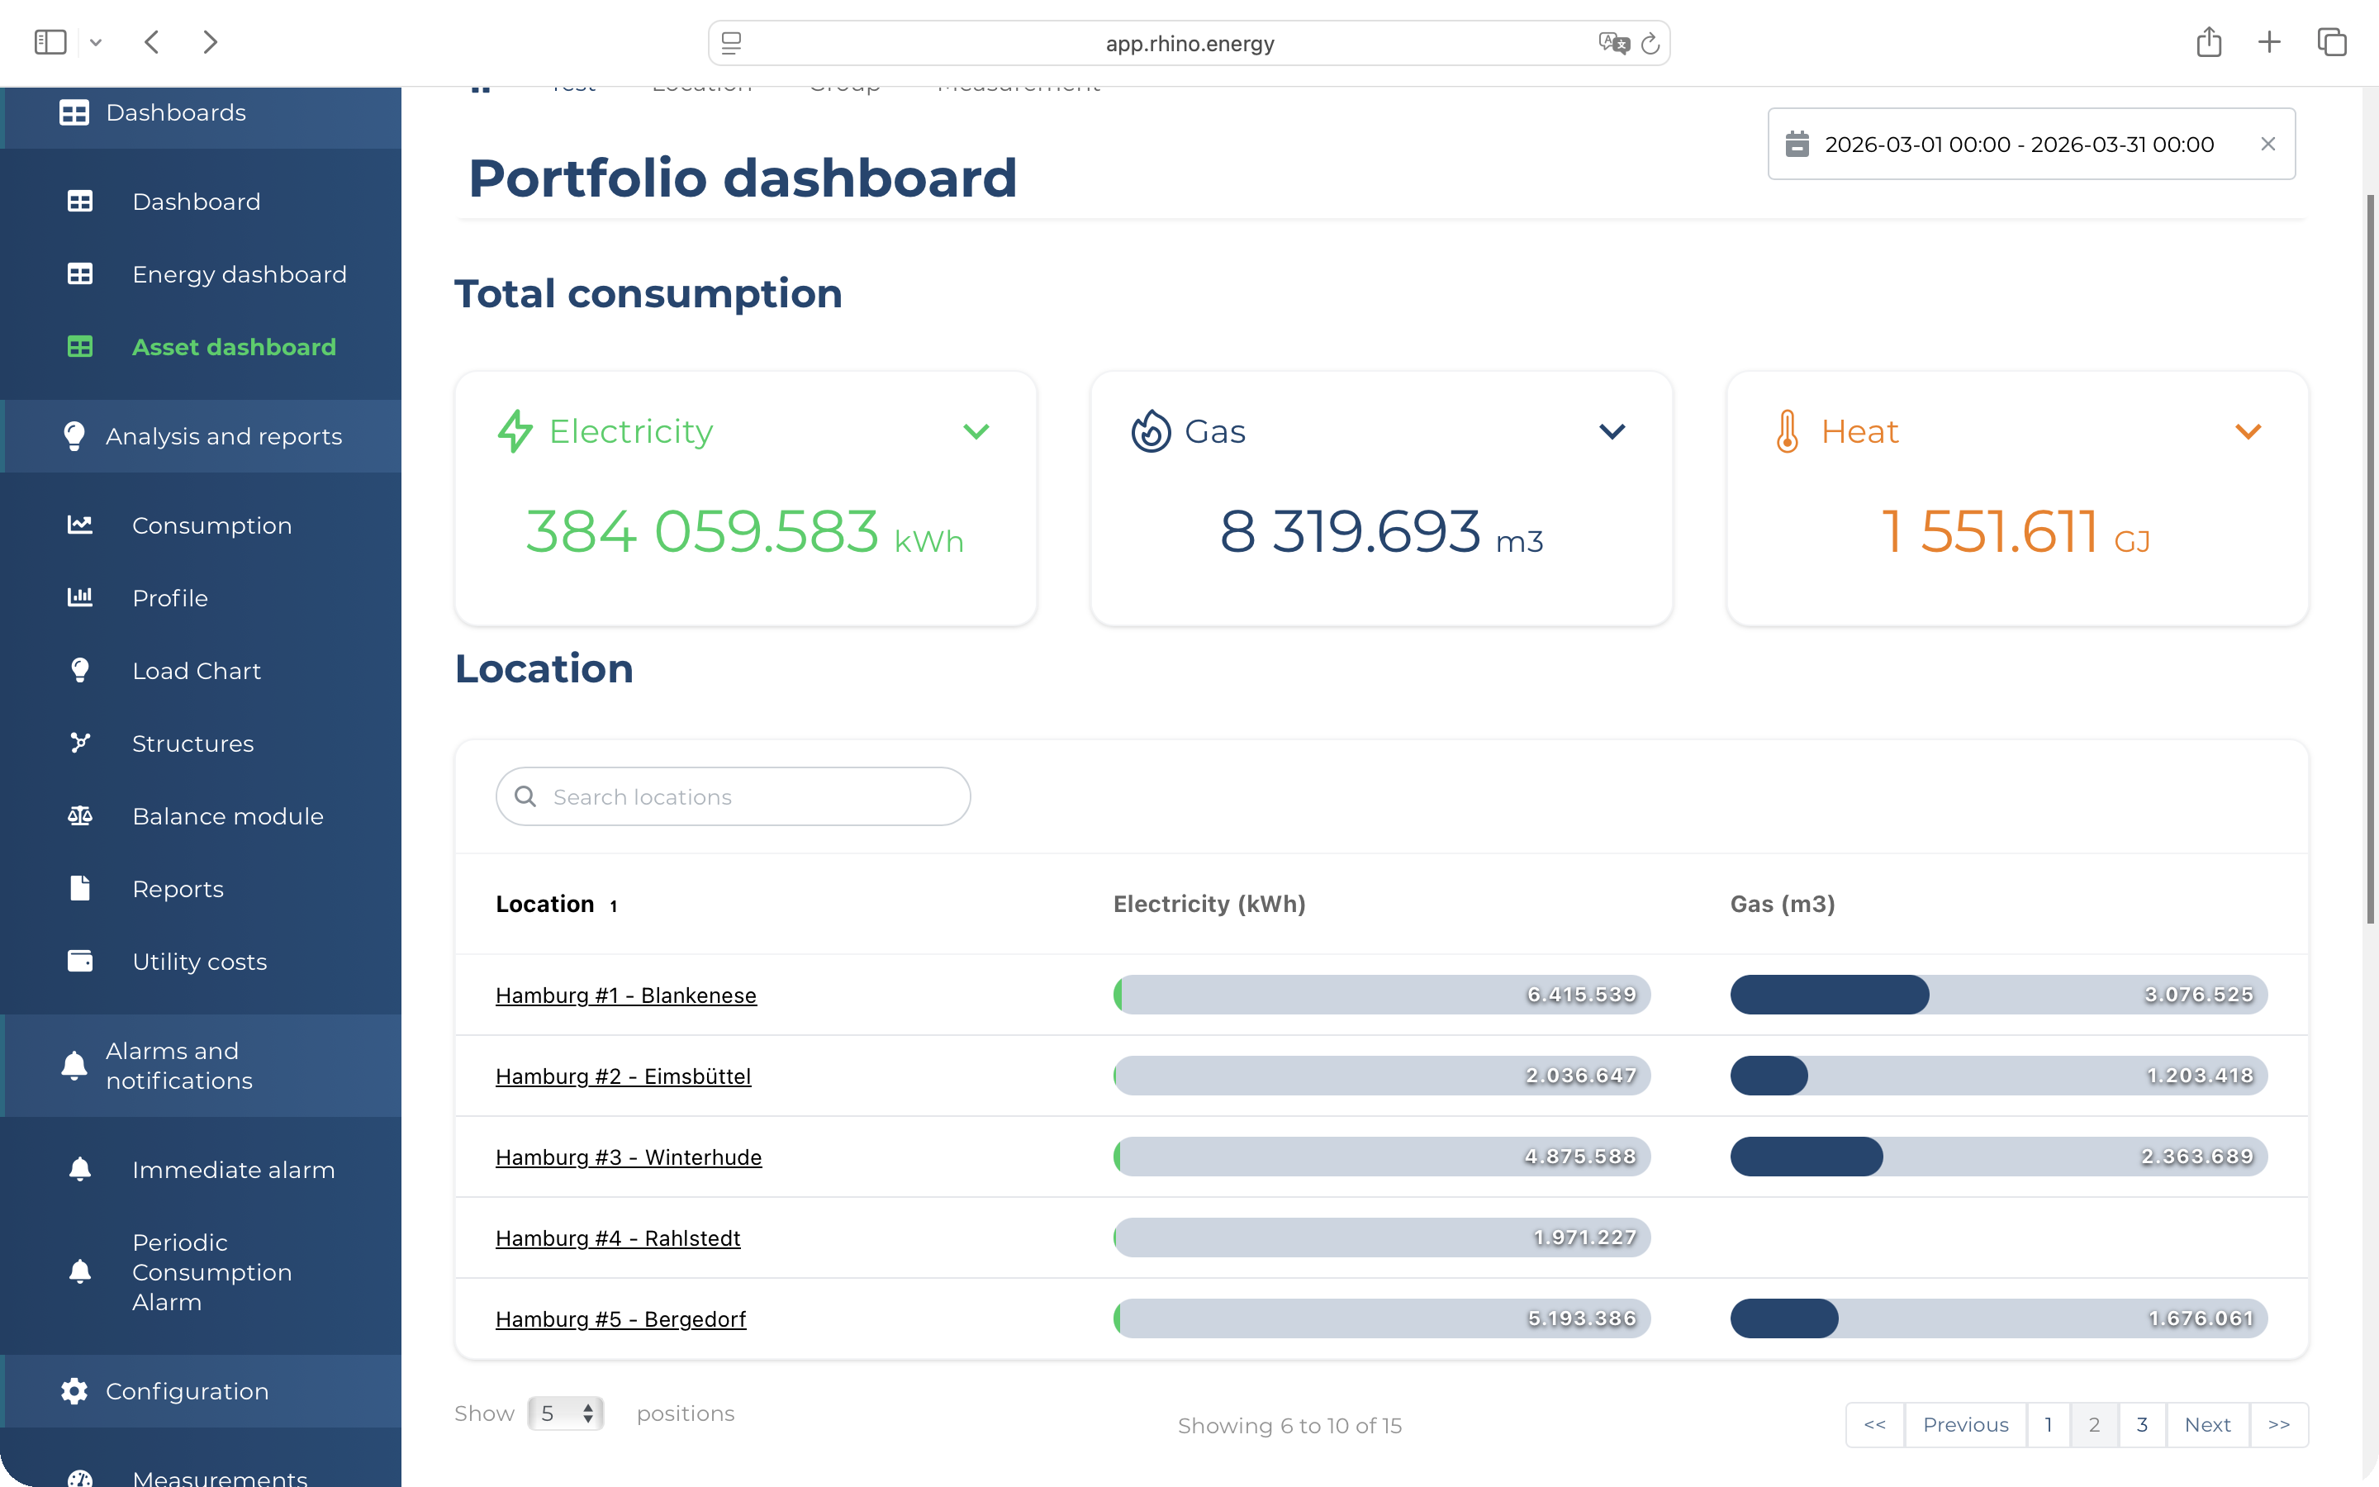Open Hamburg #5 - Bergedorf location link
Image resolution: width=2379 pixels, height=1487 pixels.
(620, 1318)
